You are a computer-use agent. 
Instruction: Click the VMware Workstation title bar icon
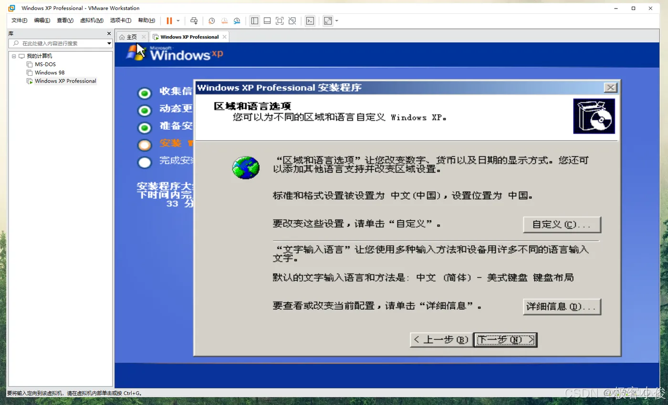pyautogui.click(x=11, y=8)
